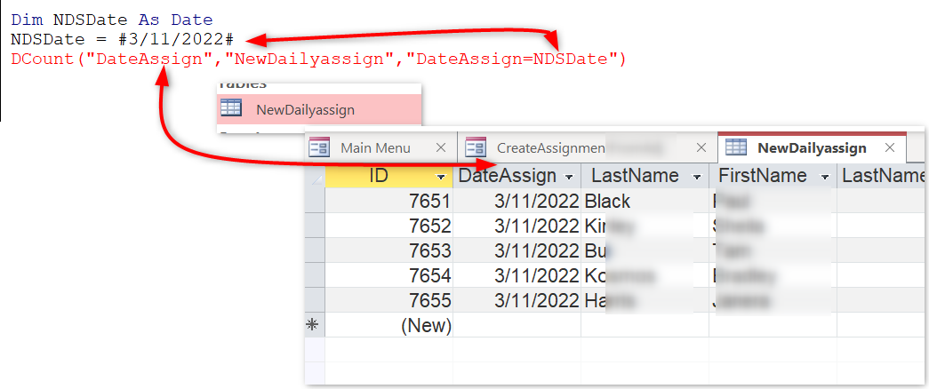
Task: Expand the first LastName column filter arrow
Action: [x=696, y=177]
